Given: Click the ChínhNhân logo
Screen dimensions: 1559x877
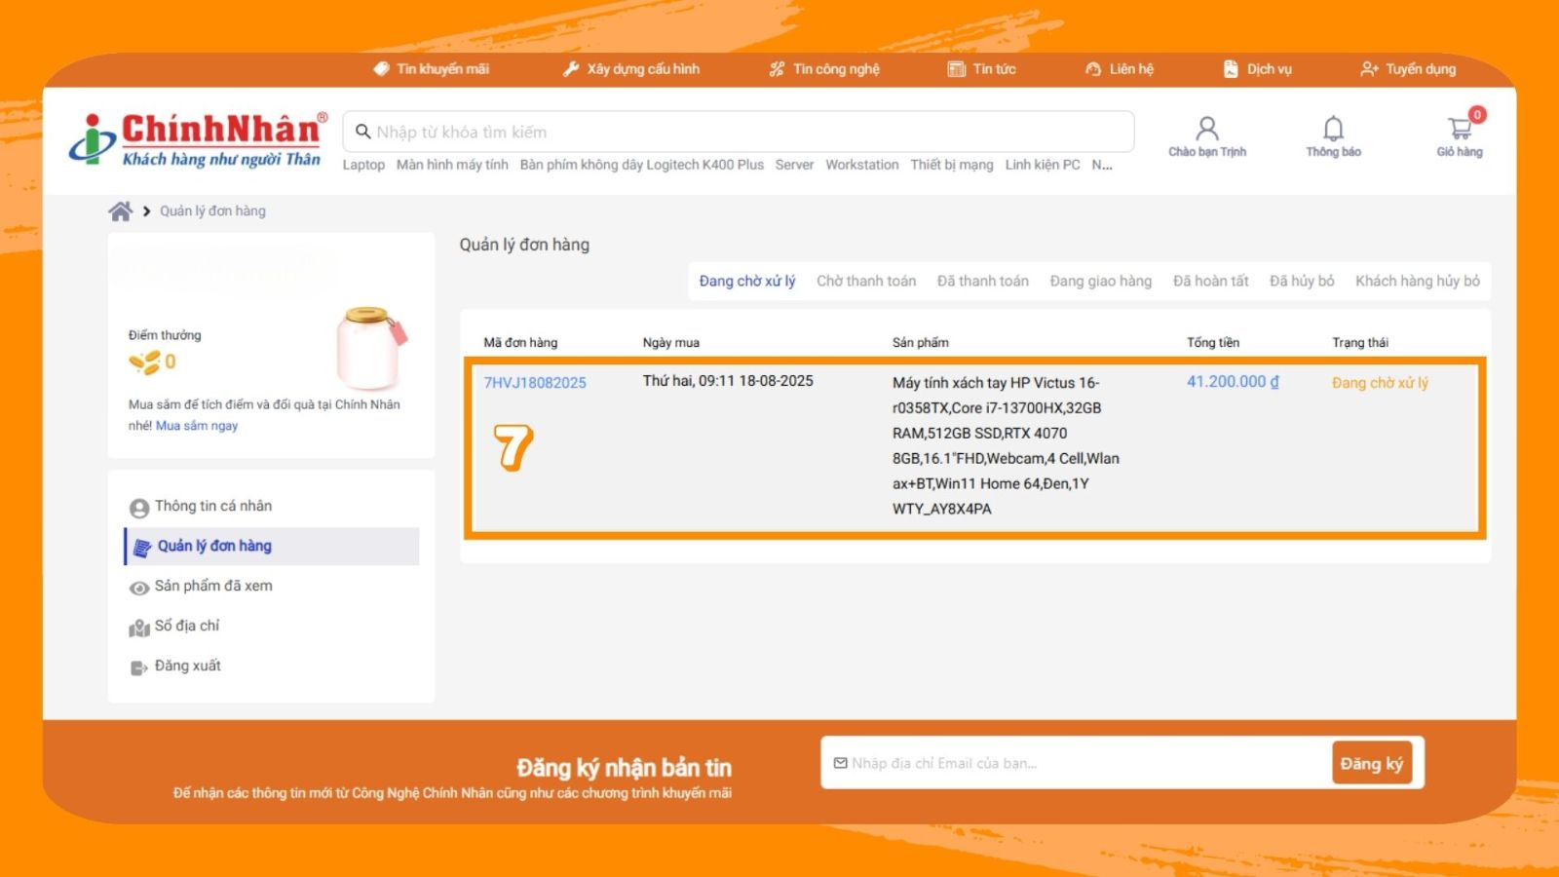Looking at the screenshot, I should 199,140.
